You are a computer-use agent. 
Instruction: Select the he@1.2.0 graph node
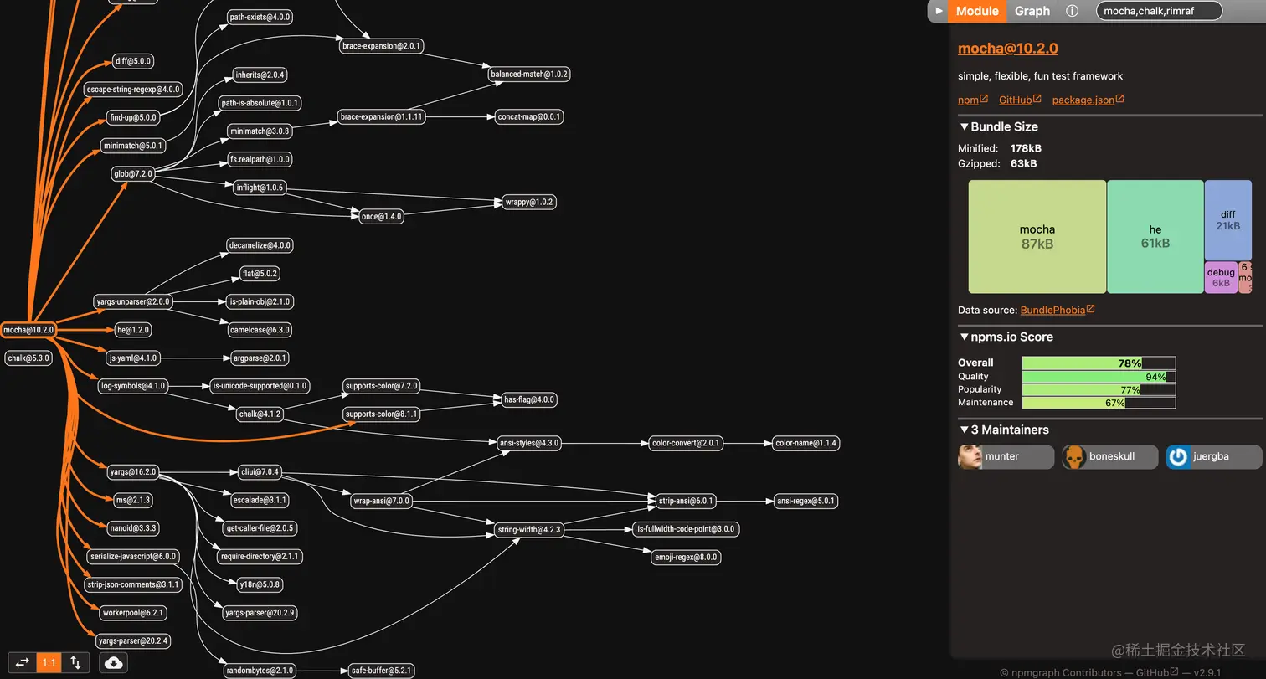click(133, 330)
